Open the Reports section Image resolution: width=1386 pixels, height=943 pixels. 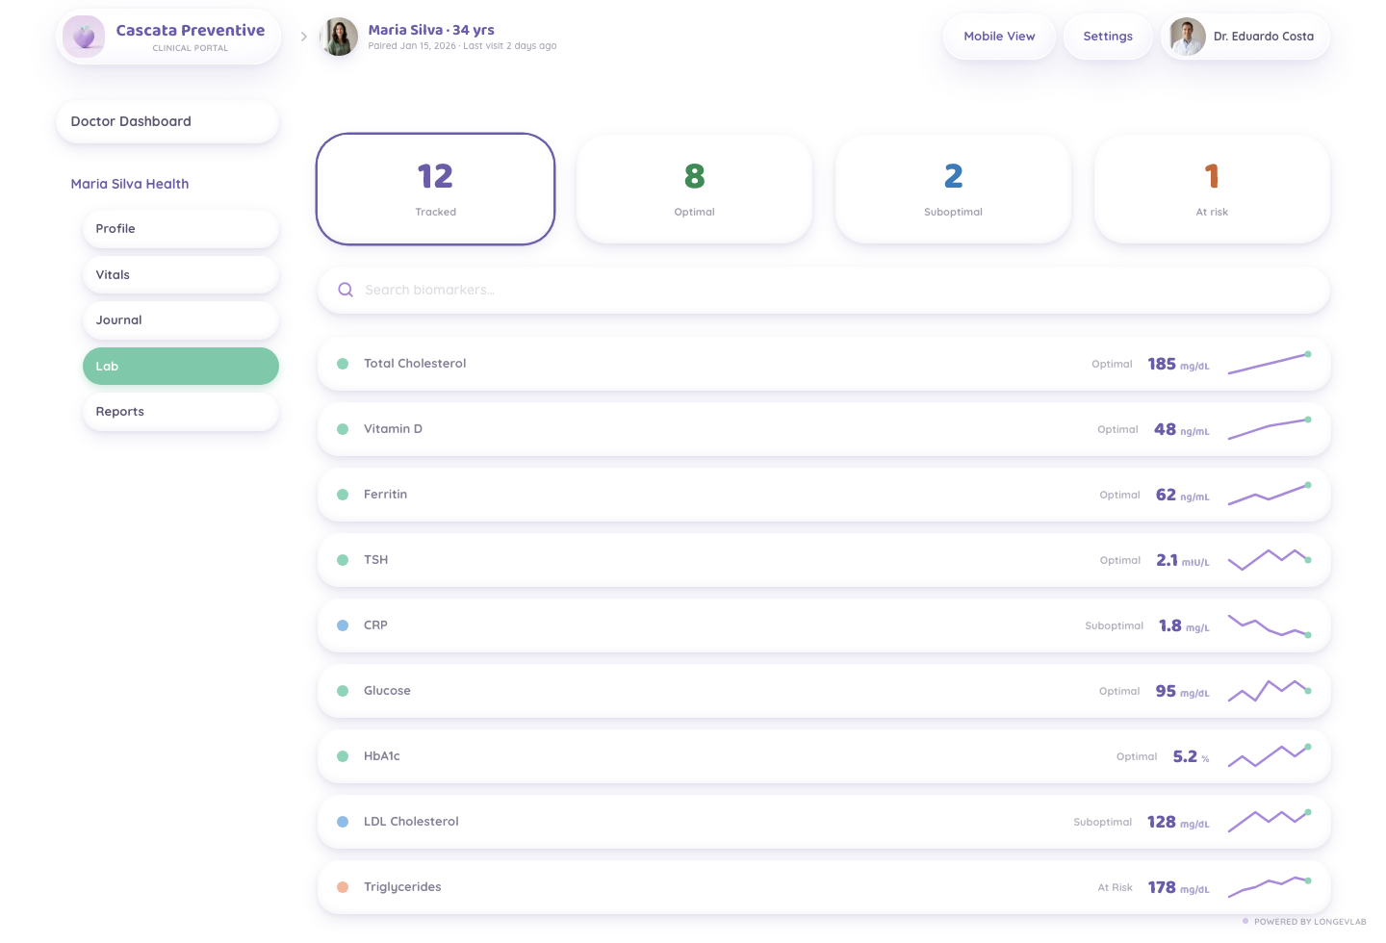point(181,412)
